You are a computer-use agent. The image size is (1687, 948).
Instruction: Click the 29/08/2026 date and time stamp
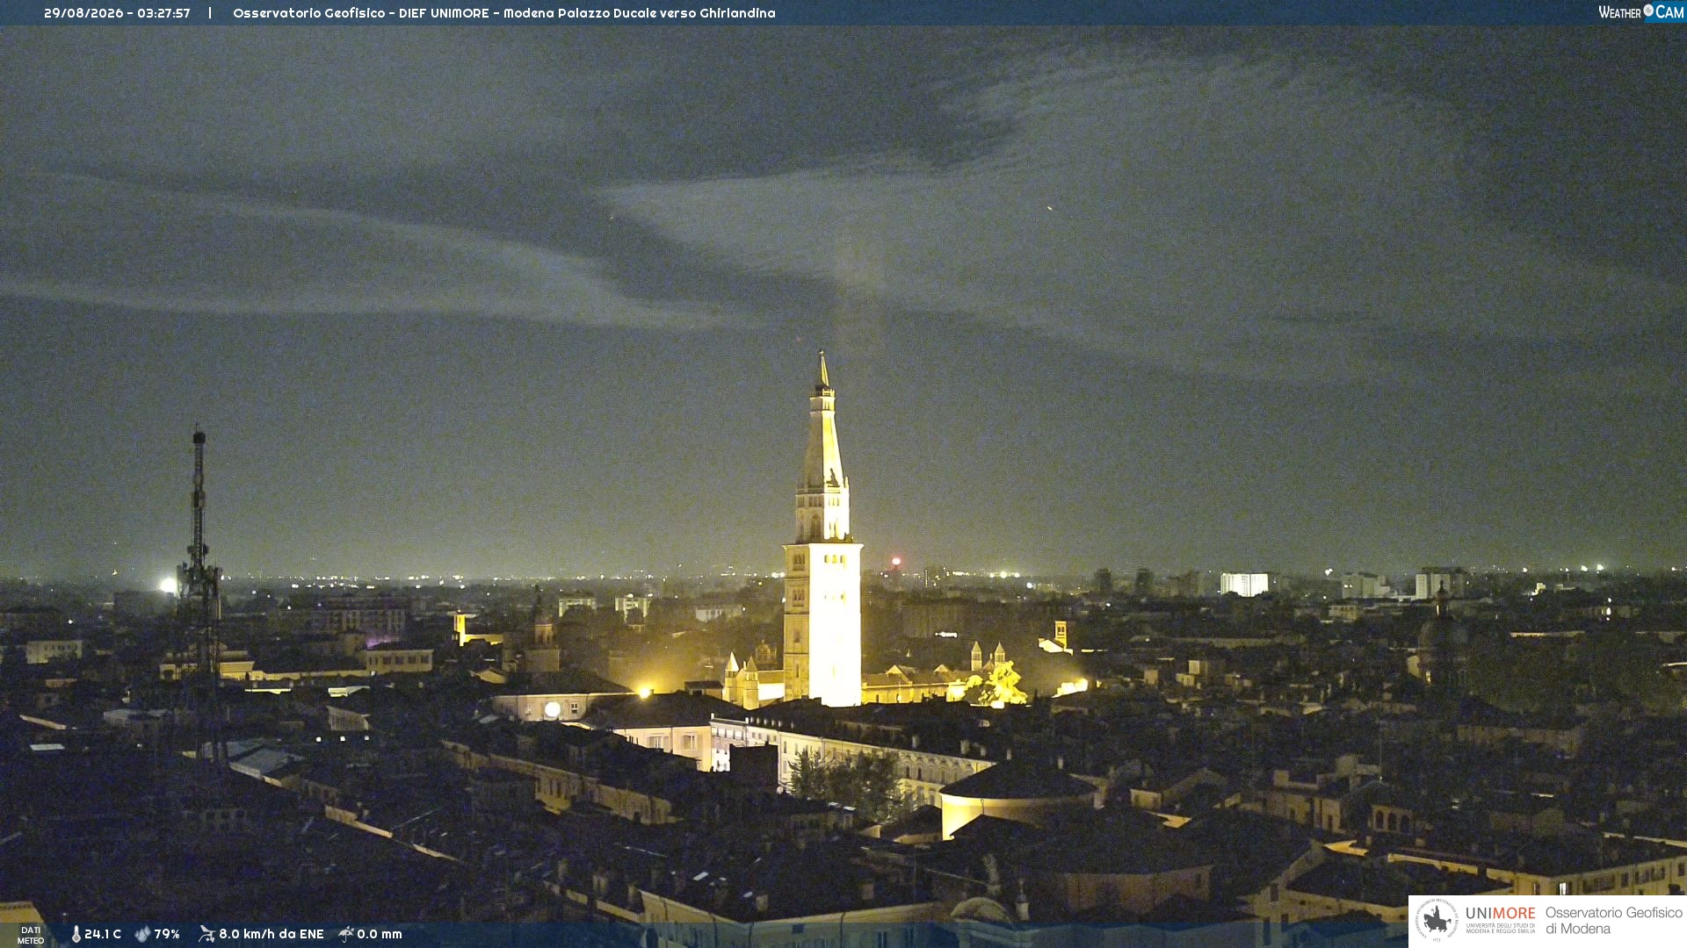coord(117,13)
